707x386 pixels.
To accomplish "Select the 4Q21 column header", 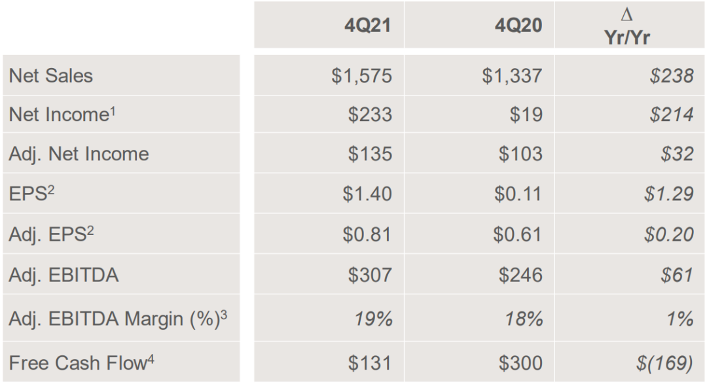I will coord(367,26).
